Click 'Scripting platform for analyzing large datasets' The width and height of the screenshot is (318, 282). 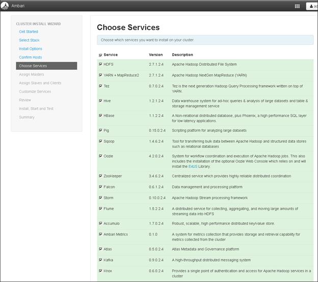tap(209, 131)
